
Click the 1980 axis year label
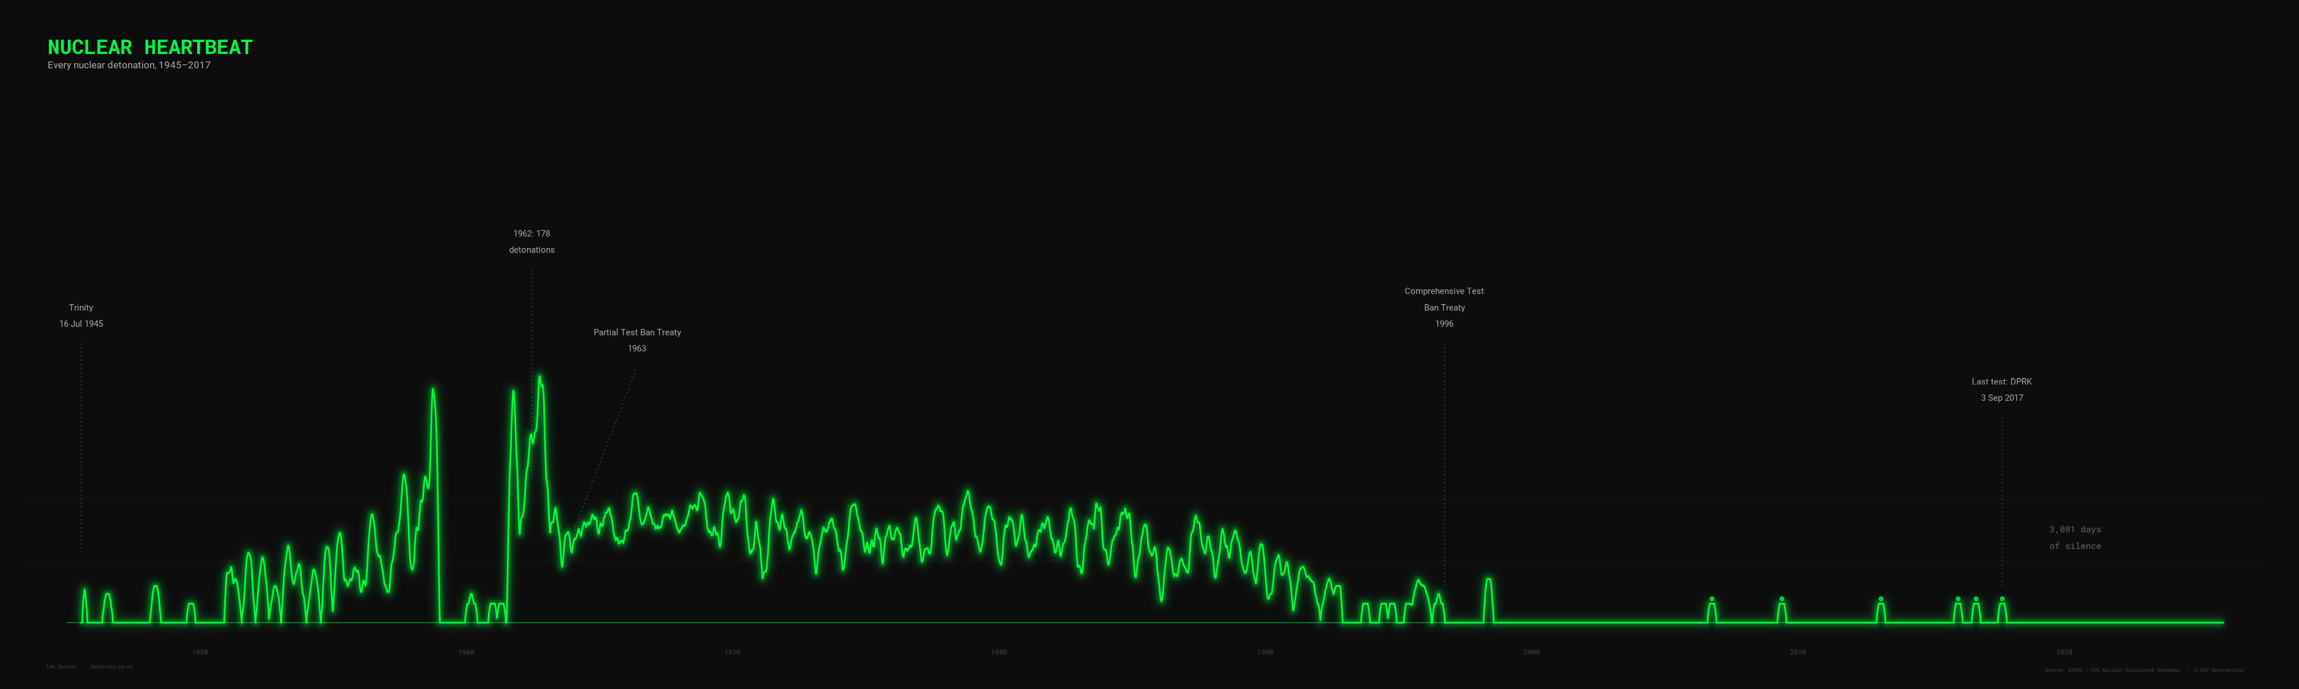pyautogui.click(x=999, y=652)
